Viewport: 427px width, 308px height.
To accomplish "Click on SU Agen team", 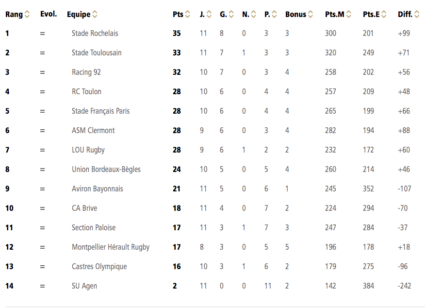I will click(84, 286).
